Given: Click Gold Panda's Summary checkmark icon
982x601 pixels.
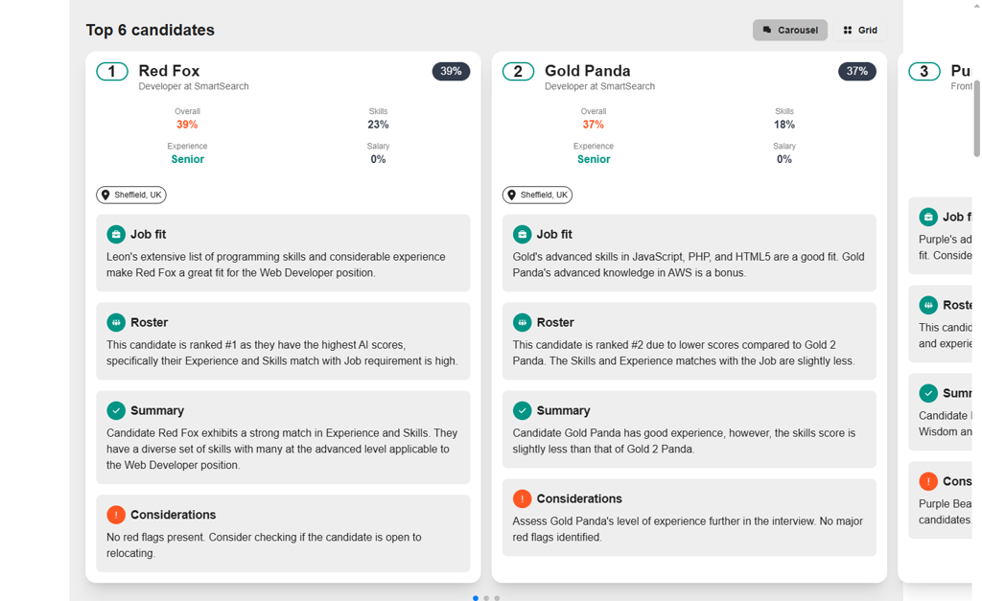Looking at the screenshot, I should point(522,410).
